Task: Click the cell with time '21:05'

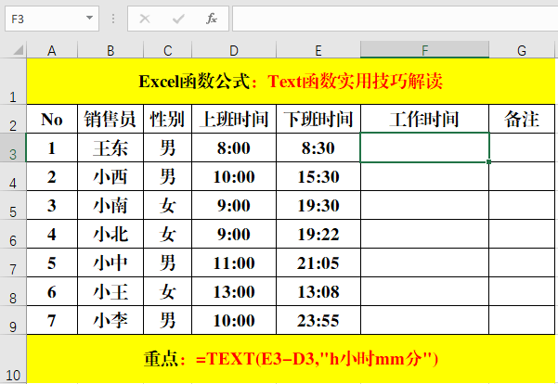Action: click(x=318, y=262)
